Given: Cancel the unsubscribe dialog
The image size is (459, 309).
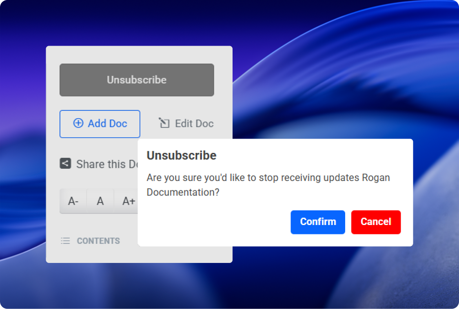Looking at the screenshot, I should pyautogui.click(x=376, y=222).
